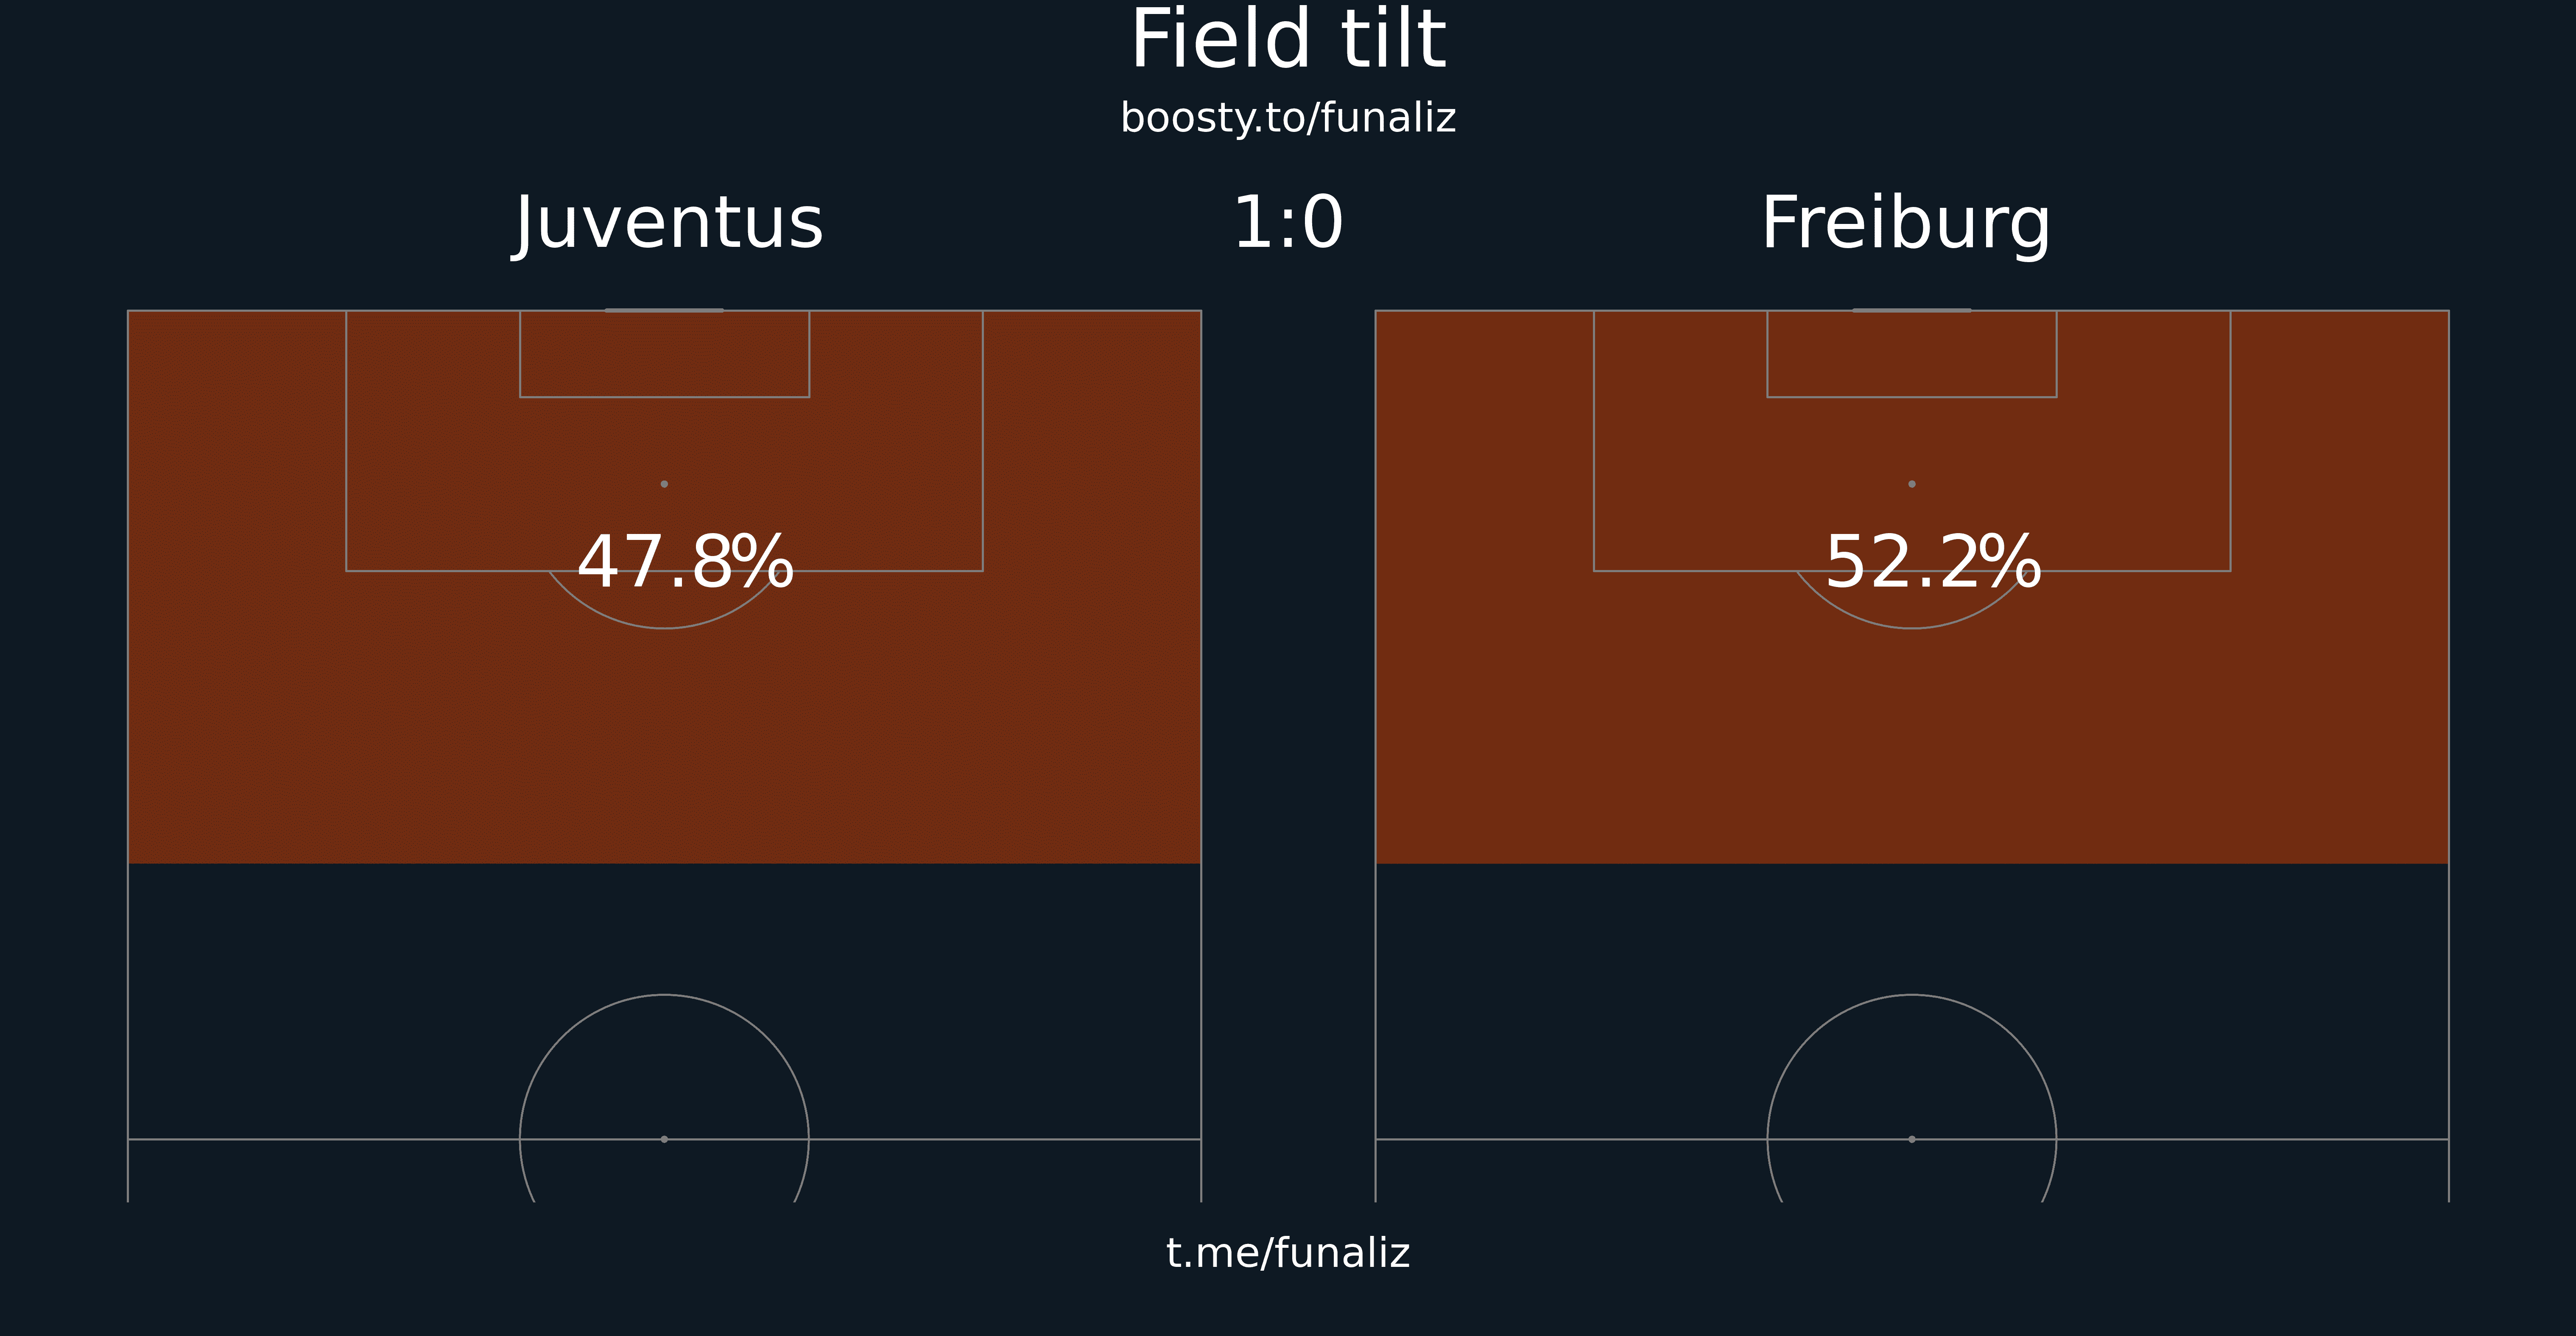This screenshot has height=1336, width=2576.
Task: Click the 1:0 score text
Action: [x=1288, y=223]
